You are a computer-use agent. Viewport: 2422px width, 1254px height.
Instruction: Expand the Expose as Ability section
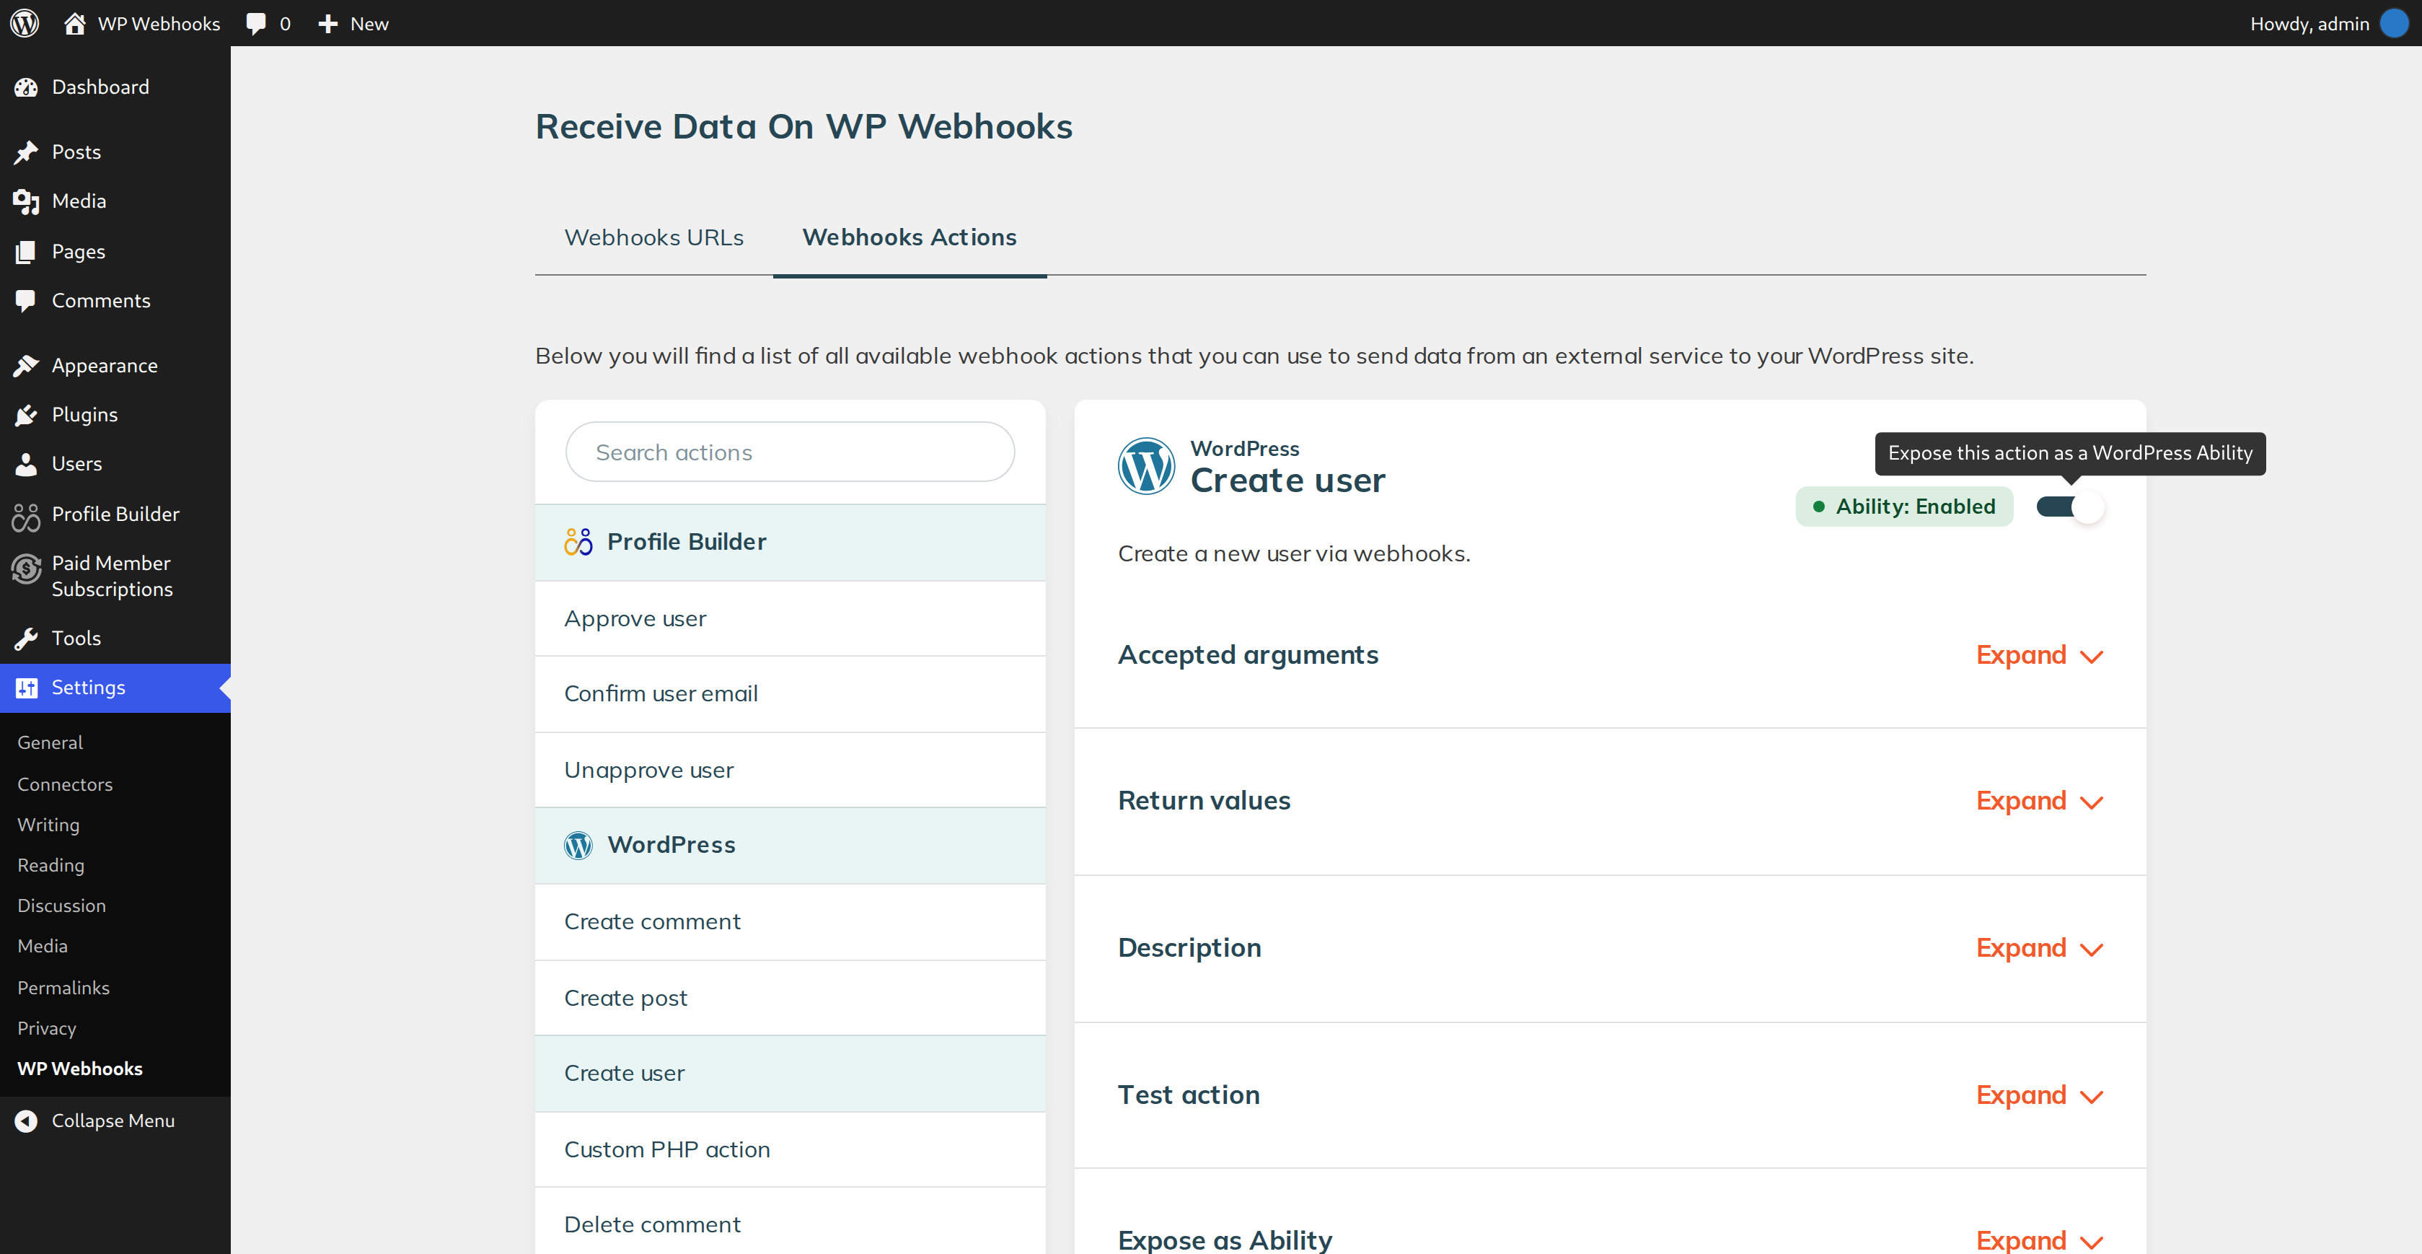(x=2038, y=1240)
